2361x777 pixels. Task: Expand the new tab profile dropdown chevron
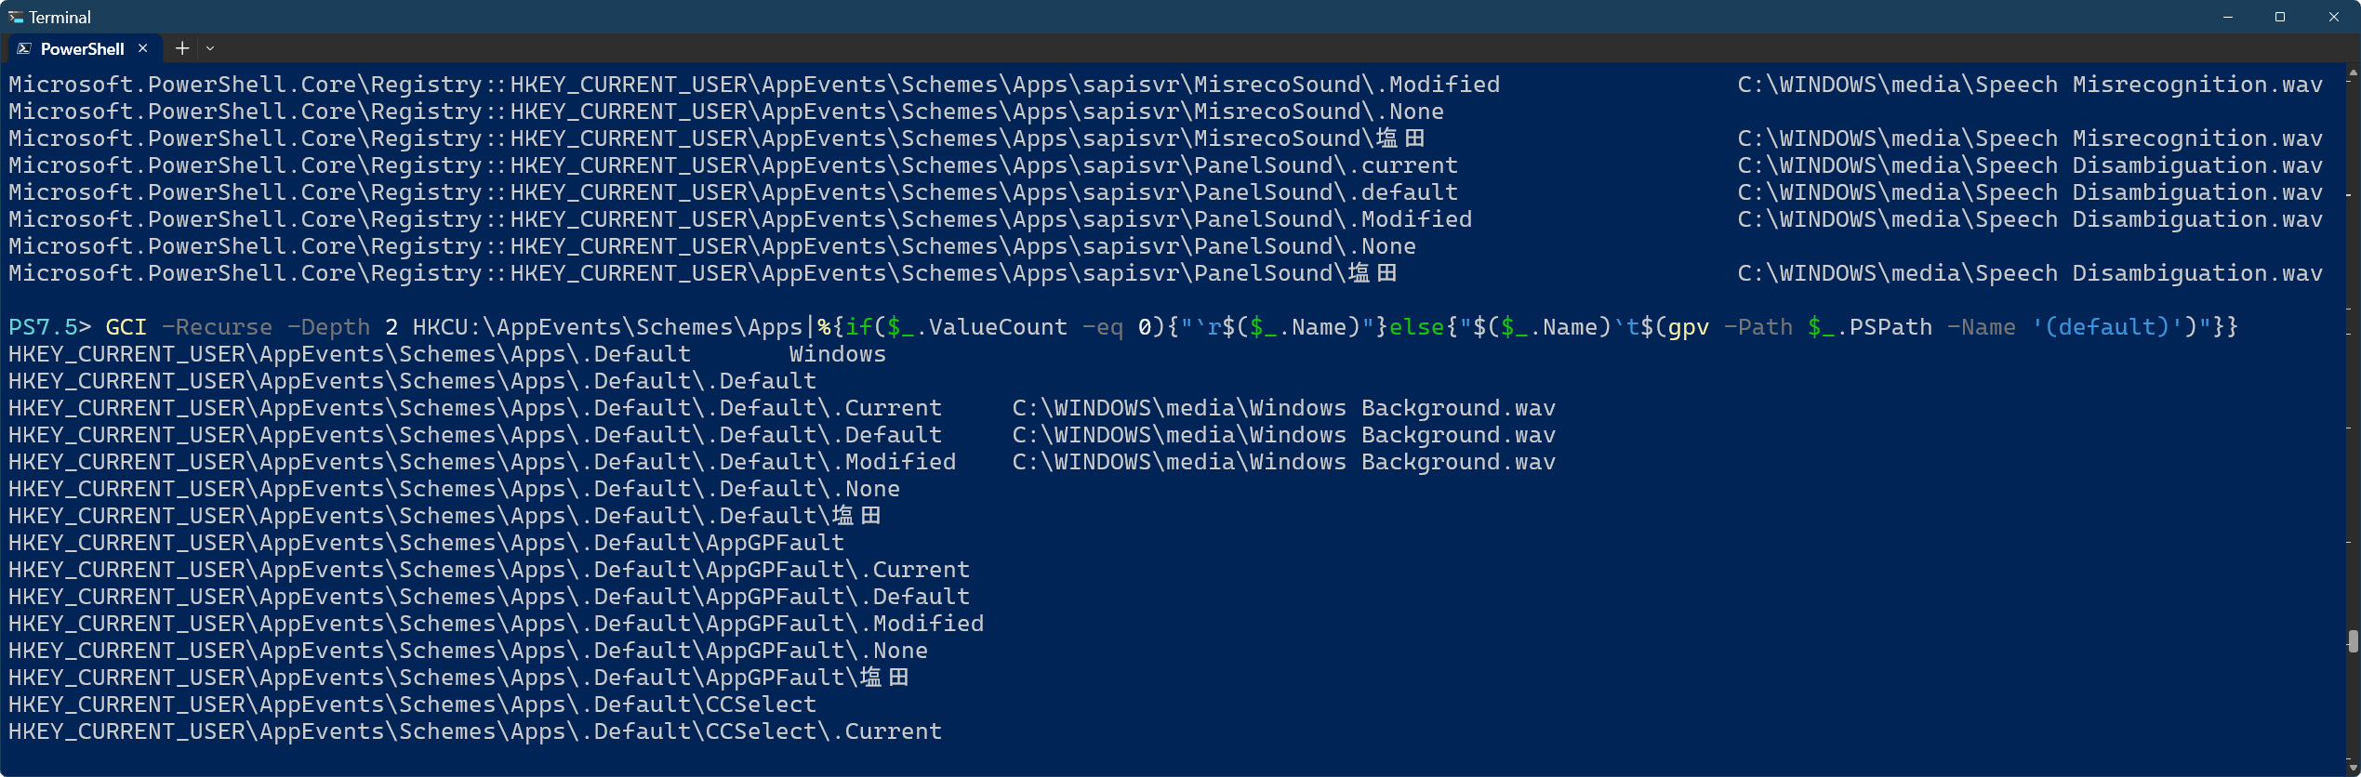coord(210,48)
